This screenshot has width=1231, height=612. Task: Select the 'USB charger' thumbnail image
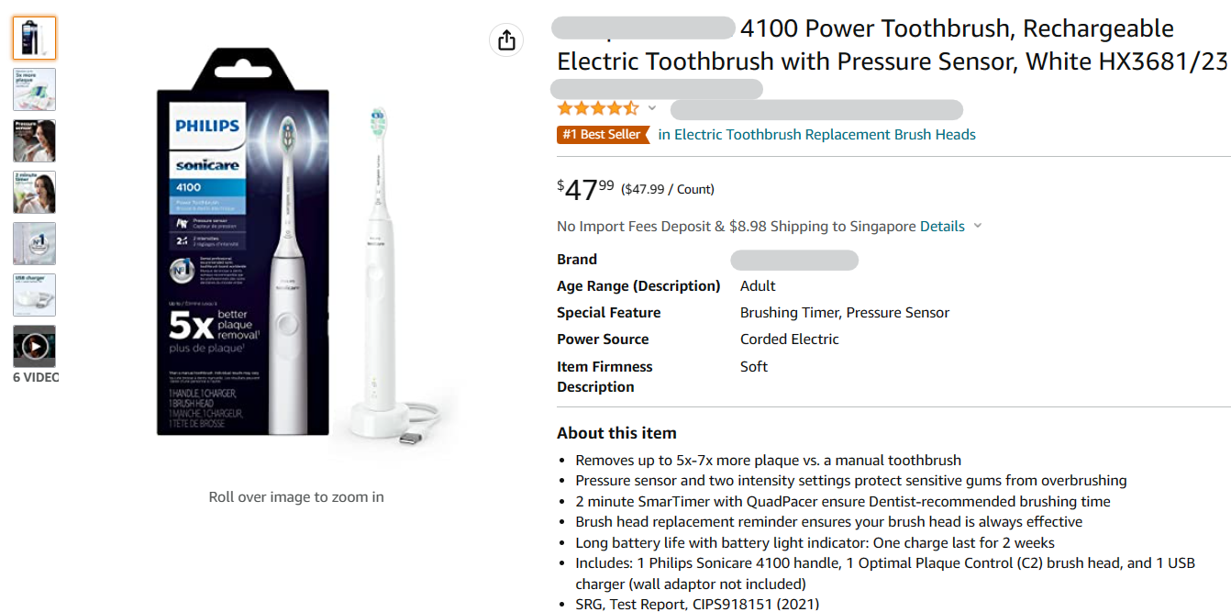(34, 295)
